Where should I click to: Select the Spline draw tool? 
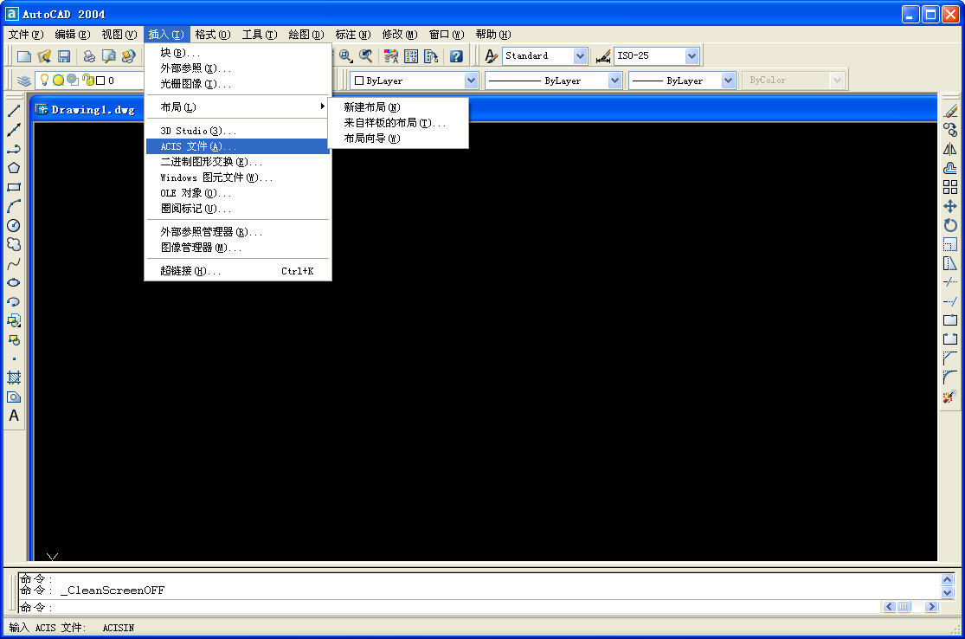pos(14,263)
